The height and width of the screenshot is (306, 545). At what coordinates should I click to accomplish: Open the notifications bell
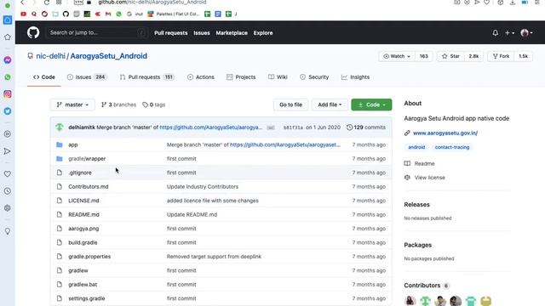coord(496,33)
